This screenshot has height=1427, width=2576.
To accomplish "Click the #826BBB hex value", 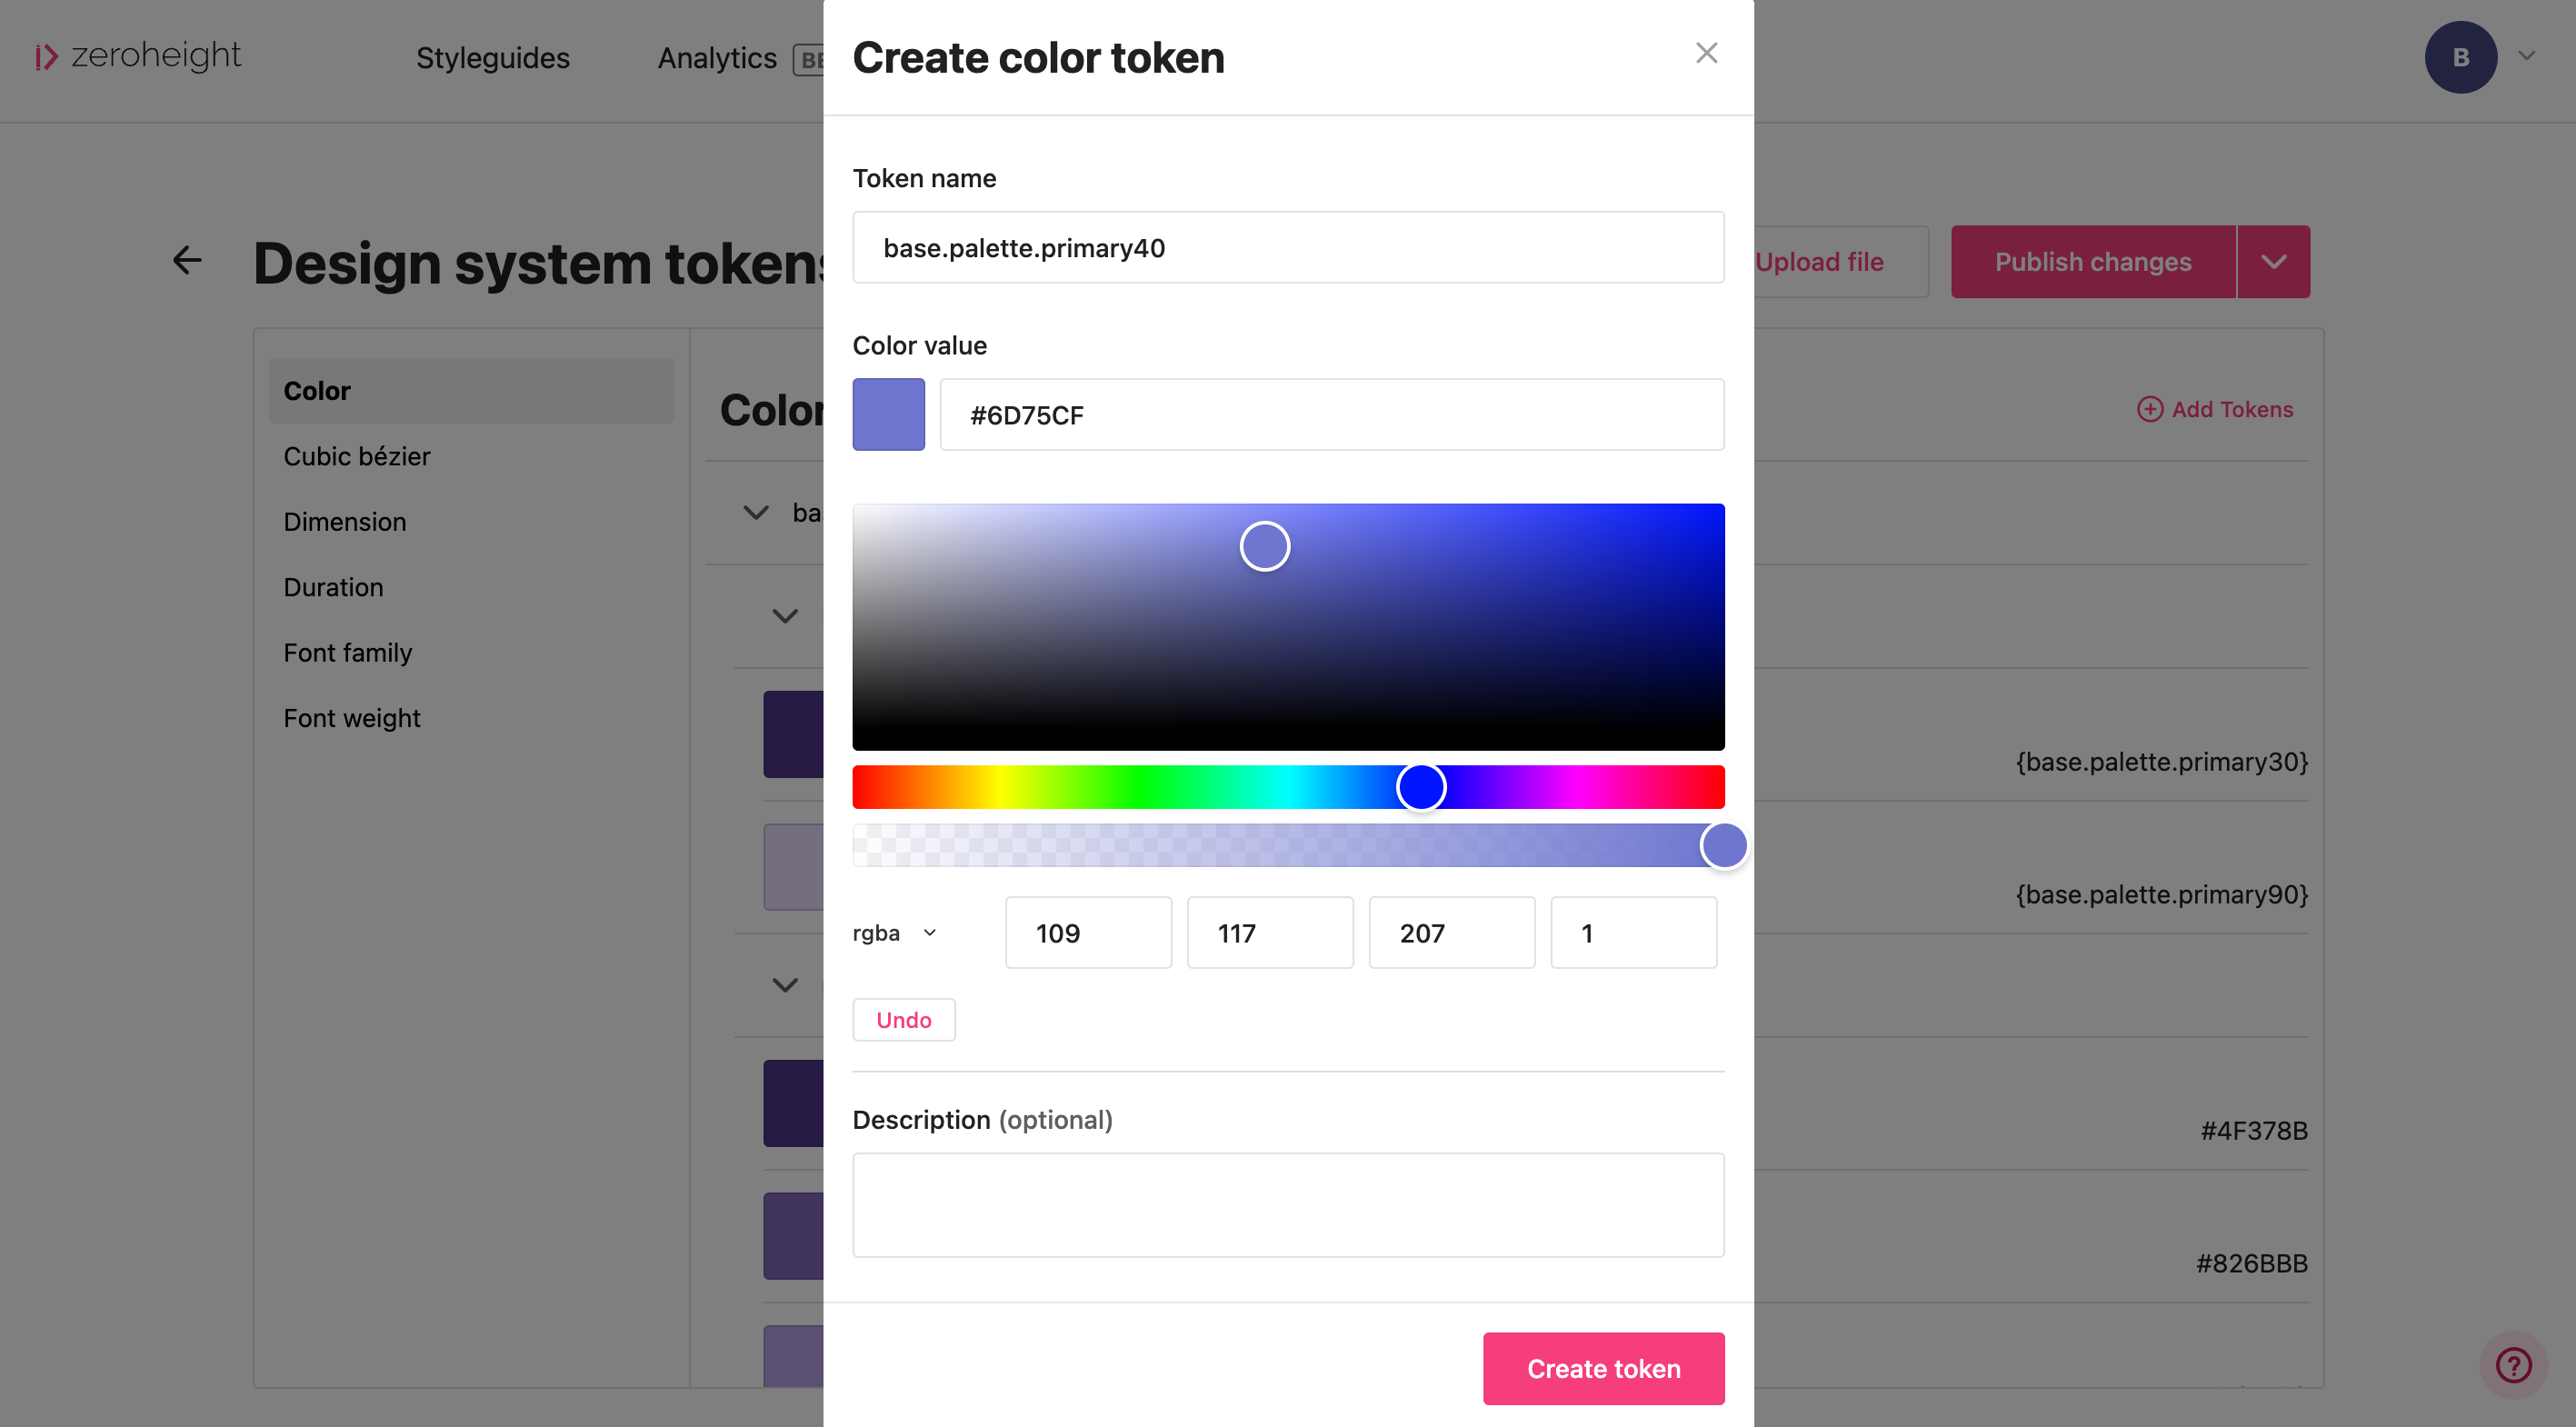I will (x=2252, y=1264).
